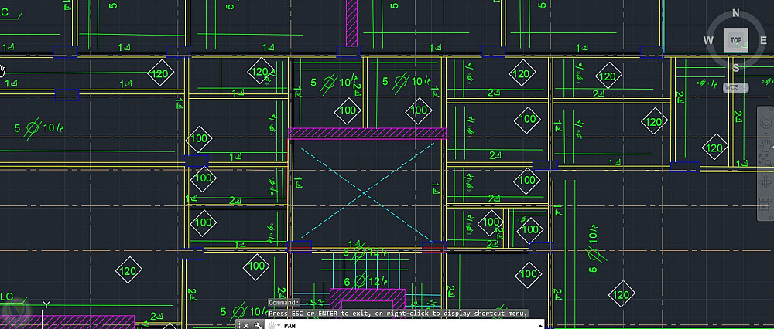Close the command line window
The image size is (774, 329).
pyautogui.click(x=246, y=325)
